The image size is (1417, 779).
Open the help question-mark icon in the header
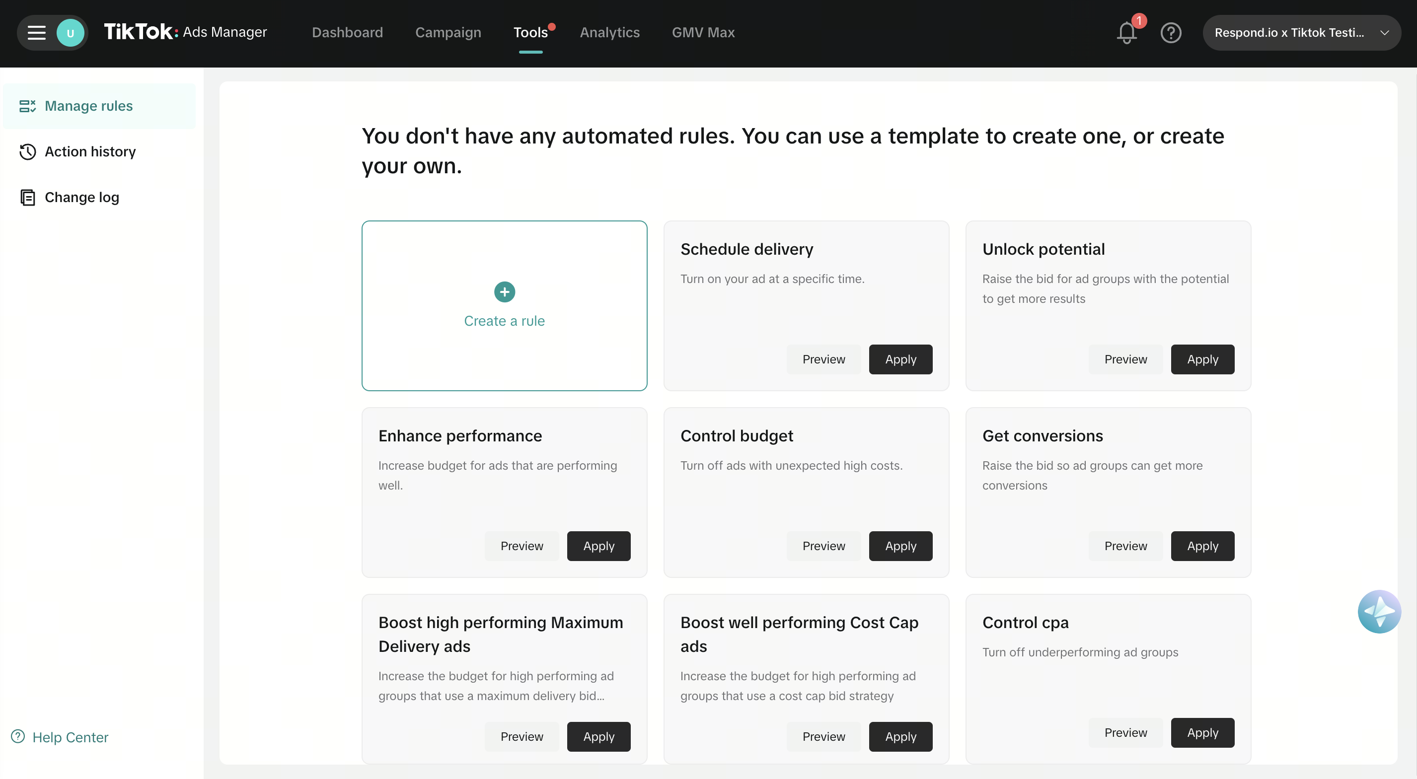(x=1171, y=32)
